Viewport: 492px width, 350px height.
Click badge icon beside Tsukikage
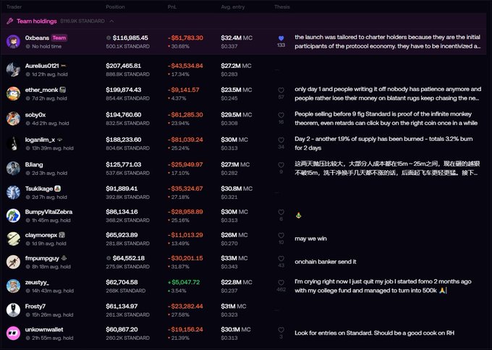tap(57, 189)
